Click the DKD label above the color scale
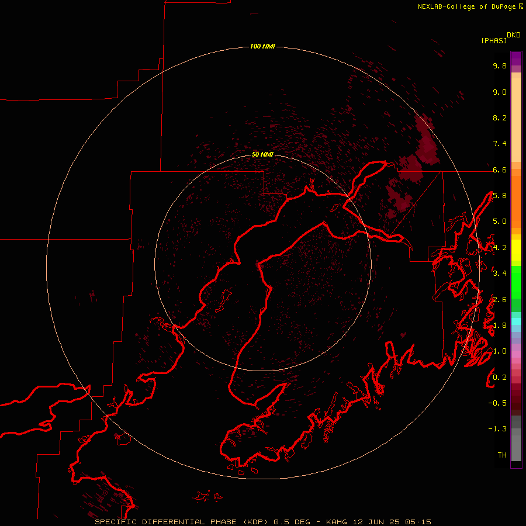The image size is (526, 526). (514, 35)
